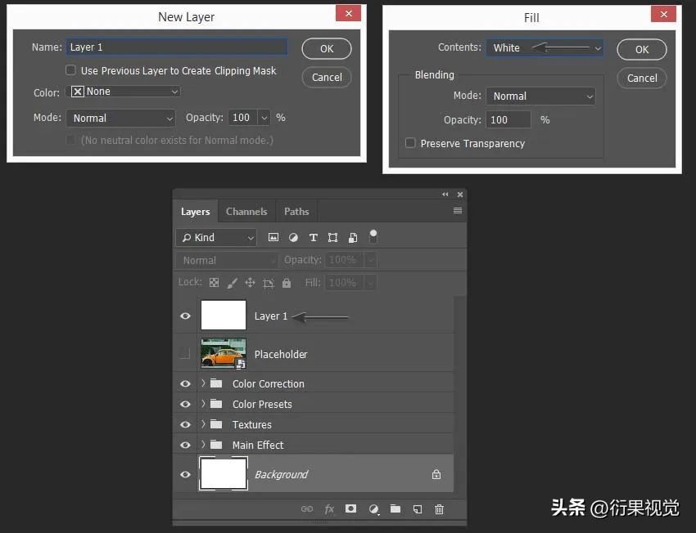Click the adjustment layer filter icon
Image resolution: width=696 pixels, height=533 pixels.
click(293, 238)
